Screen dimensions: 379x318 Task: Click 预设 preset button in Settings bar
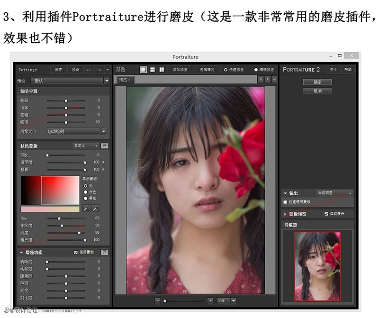pos(75,70)
